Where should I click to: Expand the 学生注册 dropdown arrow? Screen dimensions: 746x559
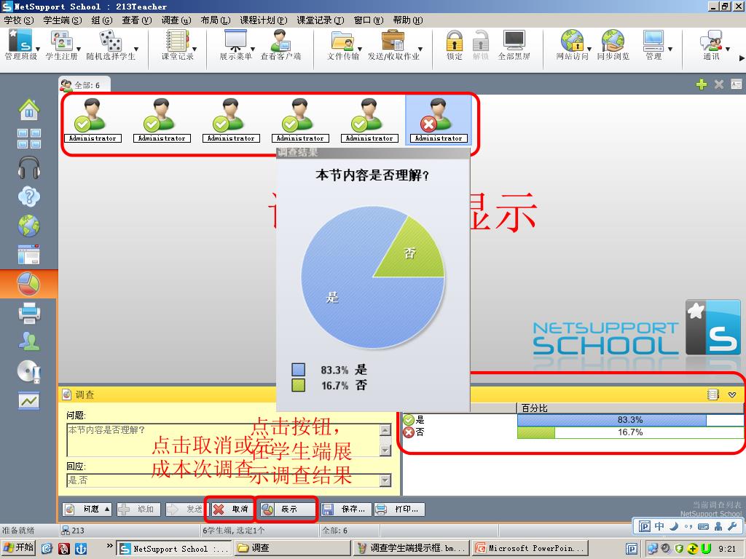79,49
